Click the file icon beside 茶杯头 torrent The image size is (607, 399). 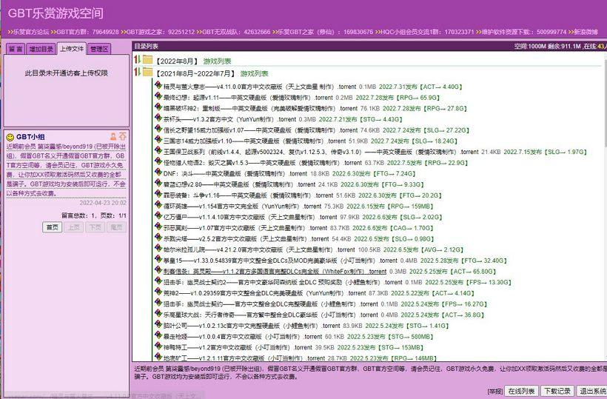point(158,117)
